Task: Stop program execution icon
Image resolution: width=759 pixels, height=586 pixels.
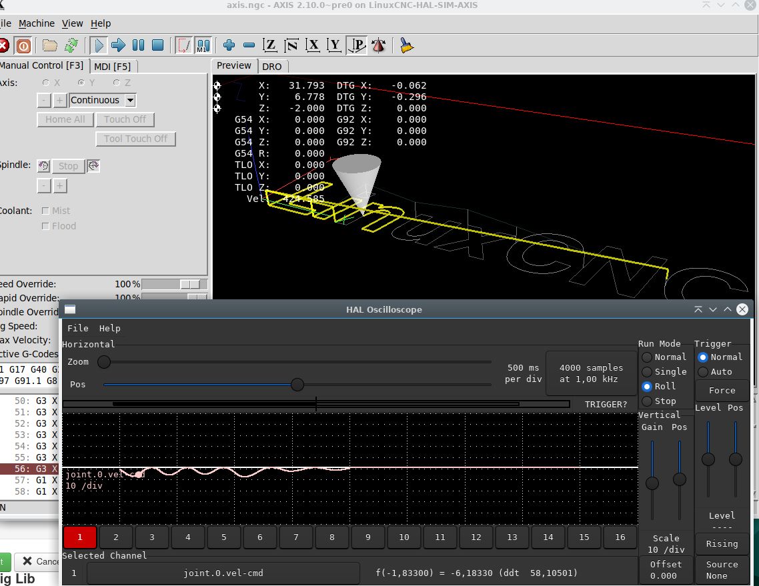Action: pos(158,45)
